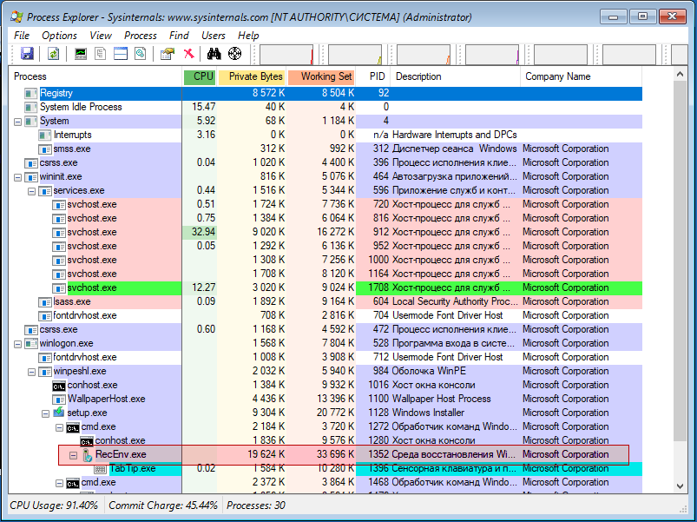
Task: Click the vertical scrollbar down arrow
Action: (681, 486)
